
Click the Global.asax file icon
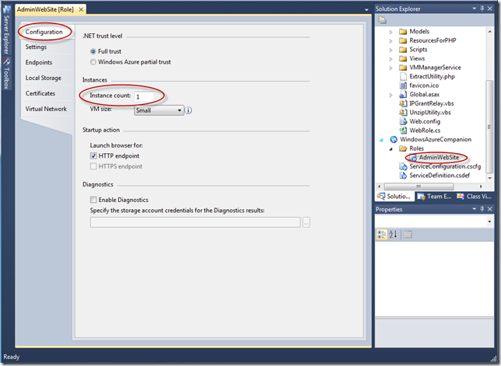click(403, 95)
